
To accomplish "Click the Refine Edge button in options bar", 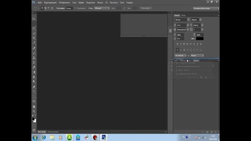I will tap(146, 8).
